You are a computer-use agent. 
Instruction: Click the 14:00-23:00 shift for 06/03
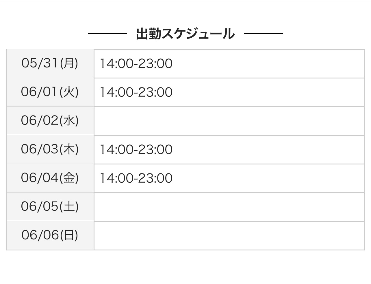pos(136,150)
